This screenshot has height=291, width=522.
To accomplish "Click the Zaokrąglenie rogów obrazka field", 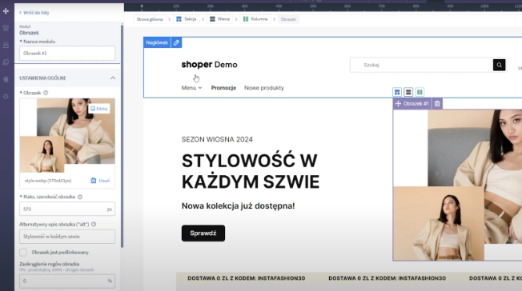I will click(x=67, y=281).
